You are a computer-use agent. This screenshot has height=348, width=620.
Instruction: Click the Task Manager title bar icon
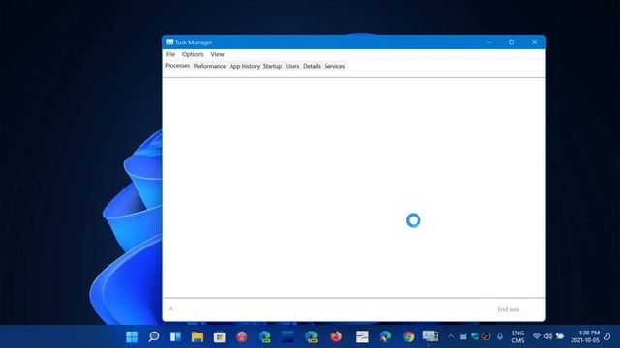(x=170, y=42)
